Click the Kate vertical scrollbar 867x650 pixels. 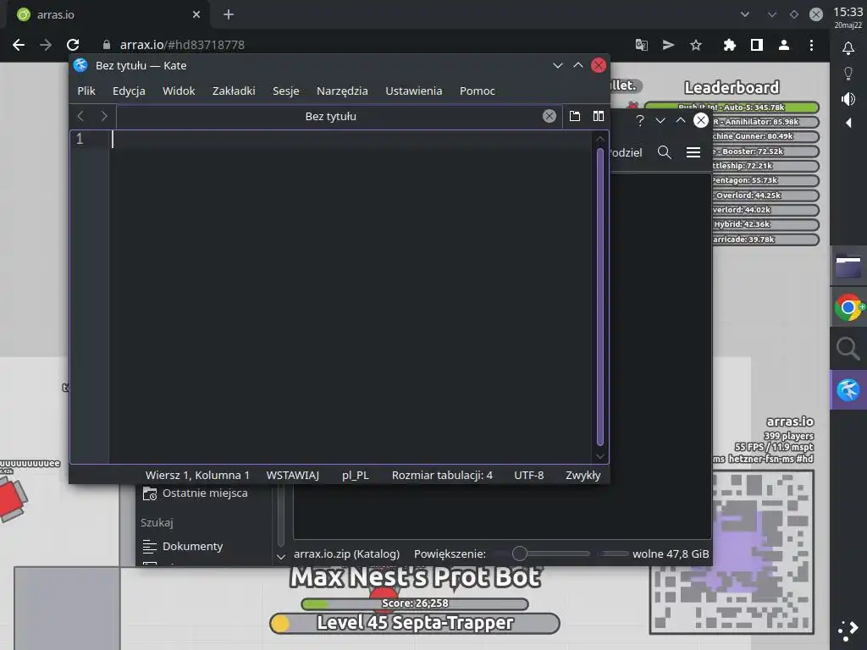click(600, 297)
